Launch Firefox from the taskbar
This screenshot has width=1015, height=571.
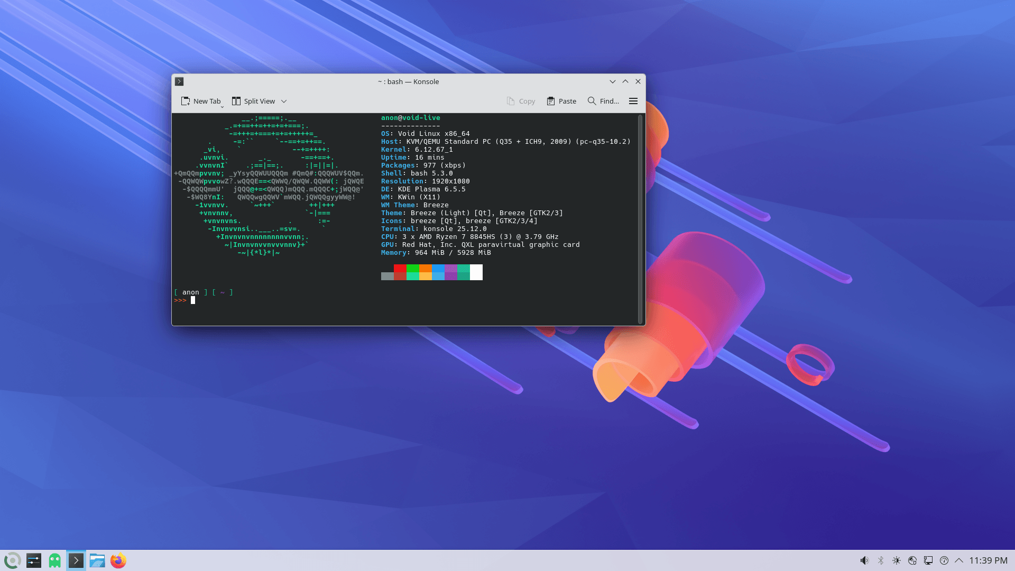[x=118, y=560]
